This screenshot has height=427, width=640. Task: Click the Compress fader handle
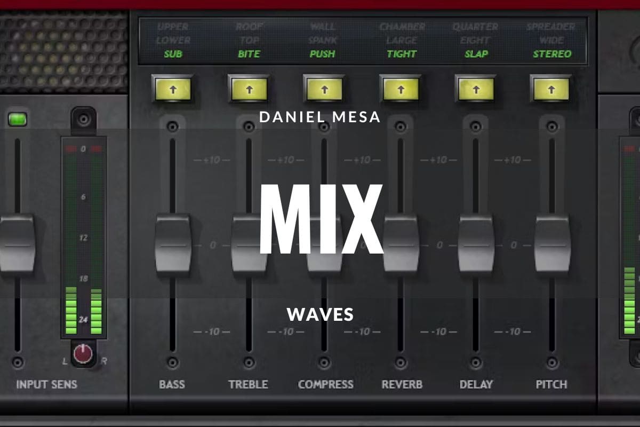tap(324, 244)
